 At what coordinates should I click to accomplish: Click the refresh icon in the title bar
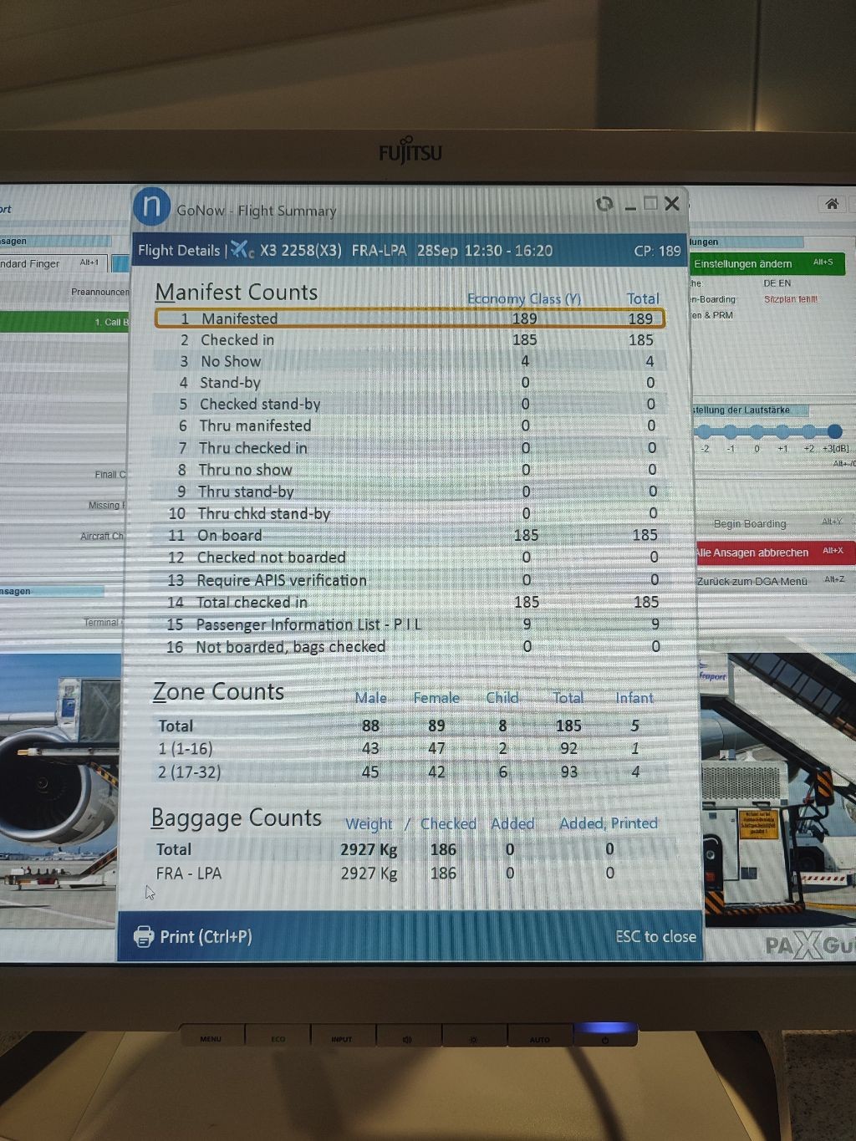pyautogui.click(x=604, y=204)
